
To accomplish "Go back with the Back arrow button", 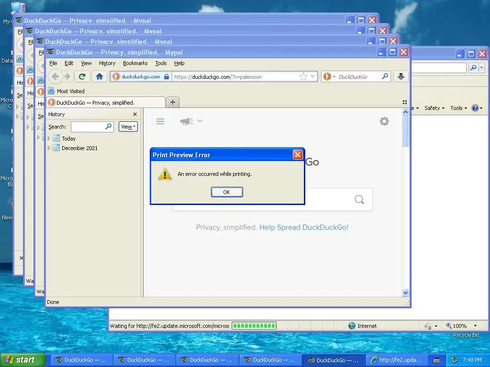I will pyautogui.click(x=56, y=76).
